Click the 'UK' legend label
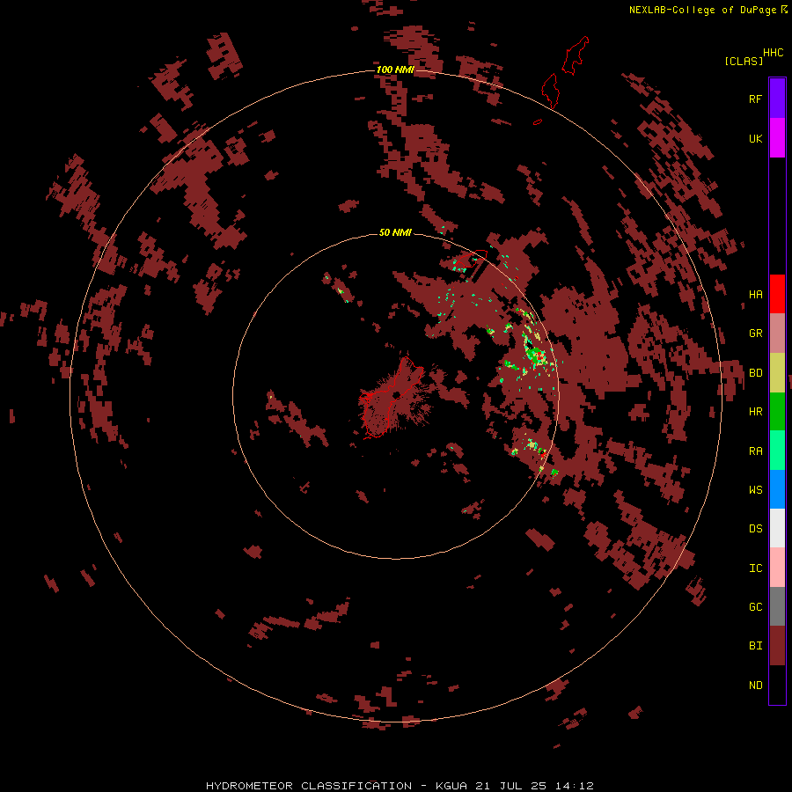 pyautogui.click(x=755, y=139)
